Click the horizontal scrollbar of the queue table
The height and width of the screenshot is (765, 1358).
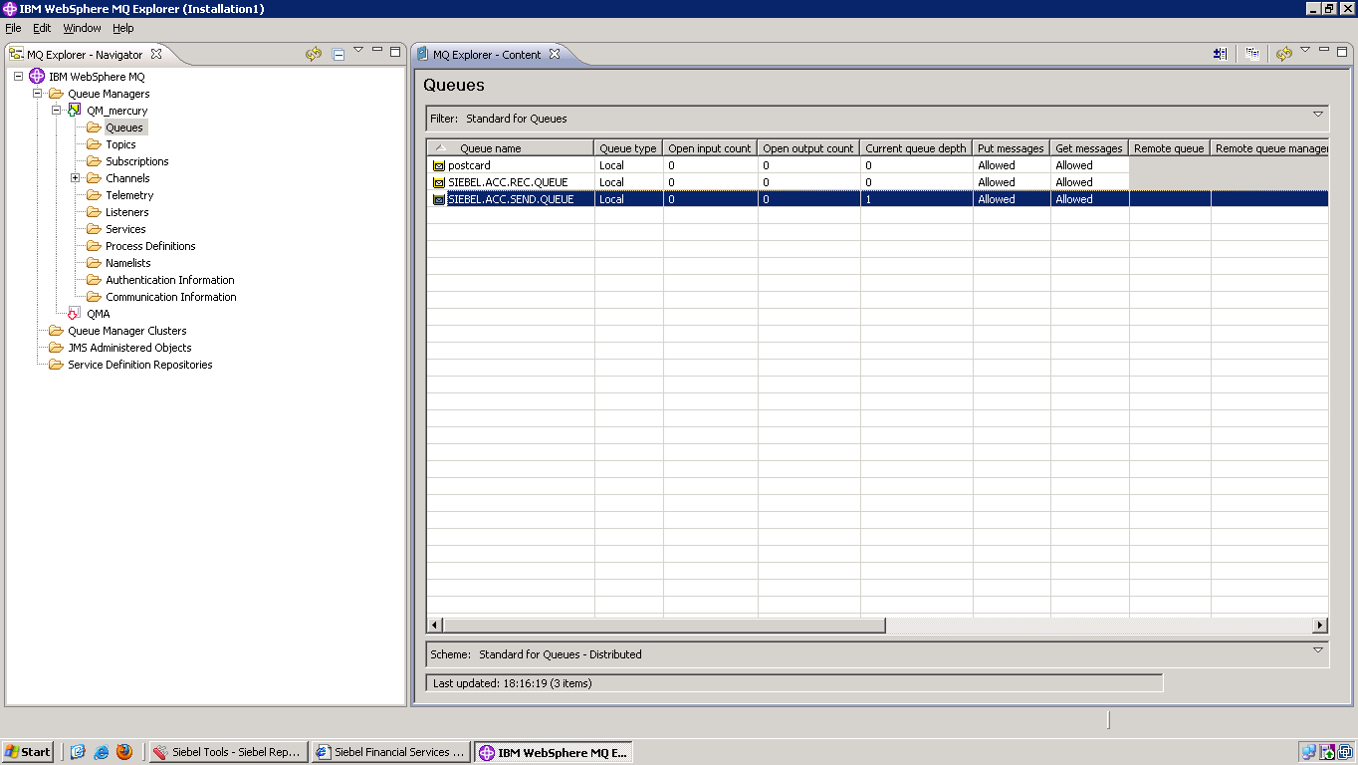(x=657, y=624)
